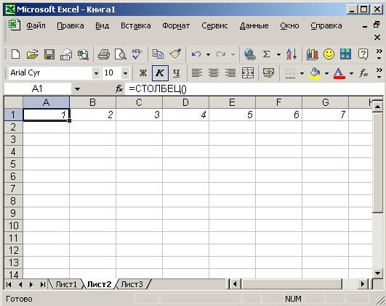Click the Merge and Center icon
Screen dimensions: 386x306
[248, 73]
